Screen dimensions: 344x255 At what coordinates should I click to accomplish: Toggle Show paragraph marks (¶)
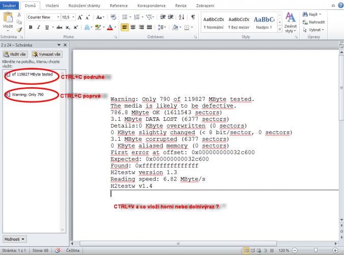point(193,17)
